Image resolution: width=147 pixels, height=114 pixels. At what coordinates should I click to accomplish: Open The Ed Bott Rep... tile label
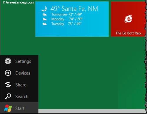click(129, 33)
